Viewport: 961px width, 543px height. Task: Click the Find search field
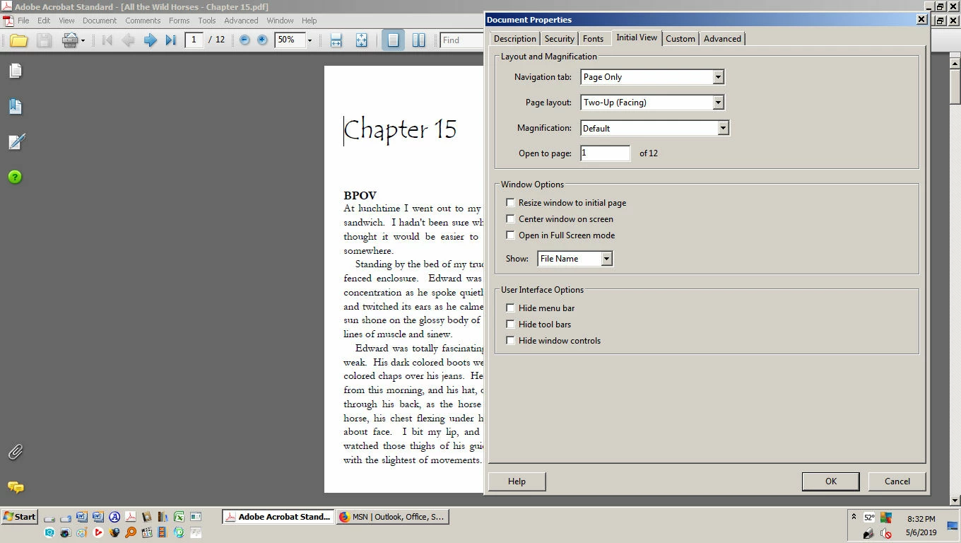coord(461,40)
